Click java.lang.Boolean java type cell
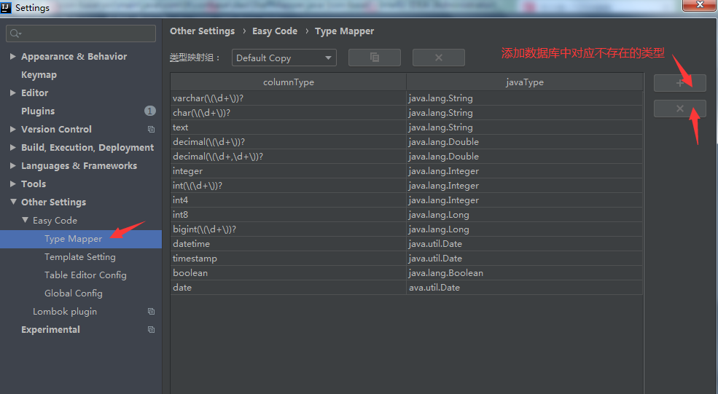The height and width of the screenshot is (394, 718). pos(525,273)
